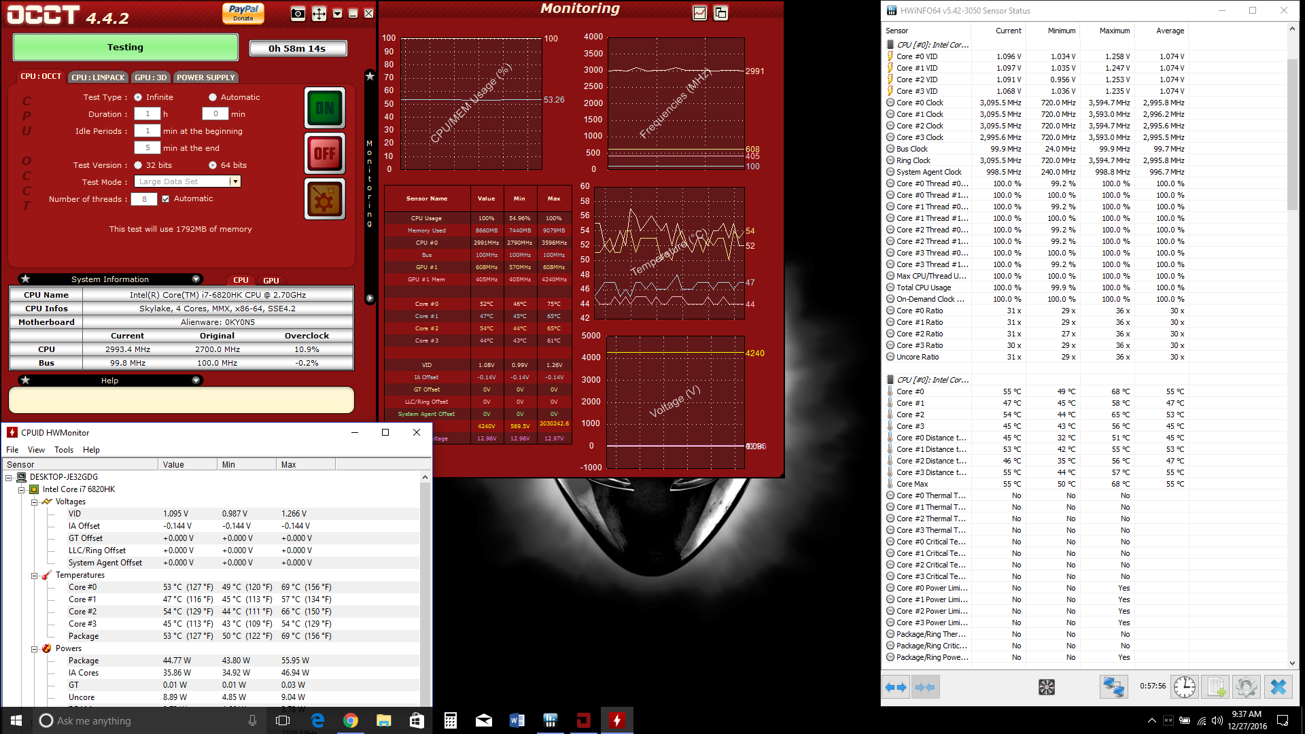Click the star icon on System Information bar
The height and width of the screenshot is (734, 1305).
pyautogui.click(x=25, y=279)
